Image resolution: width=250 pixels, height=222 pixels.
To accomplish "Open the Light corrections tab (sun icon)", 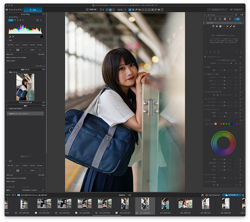I will coord(210,19).
